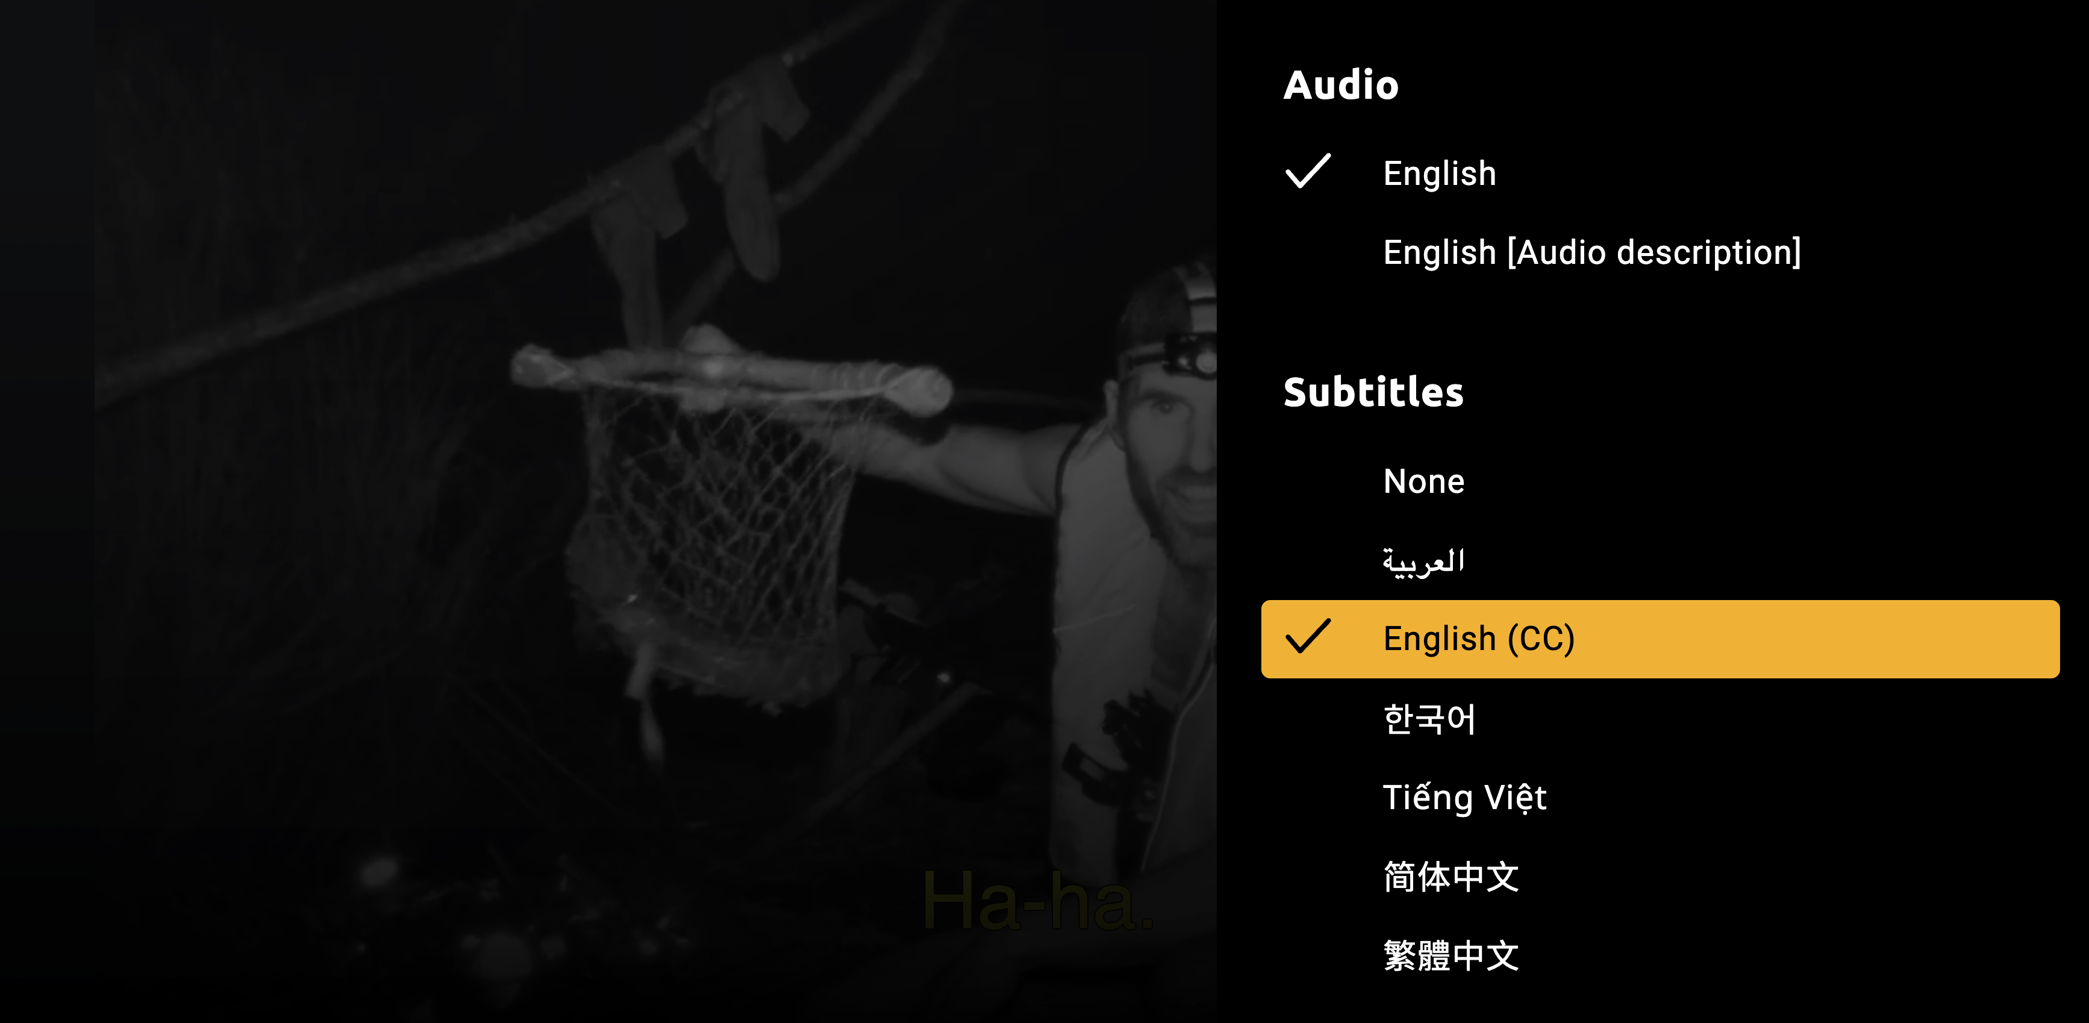The width and height of the screenshot is (2089, 1023).
Task: Click the Subtitles section heading
Action: point(1373,392)
